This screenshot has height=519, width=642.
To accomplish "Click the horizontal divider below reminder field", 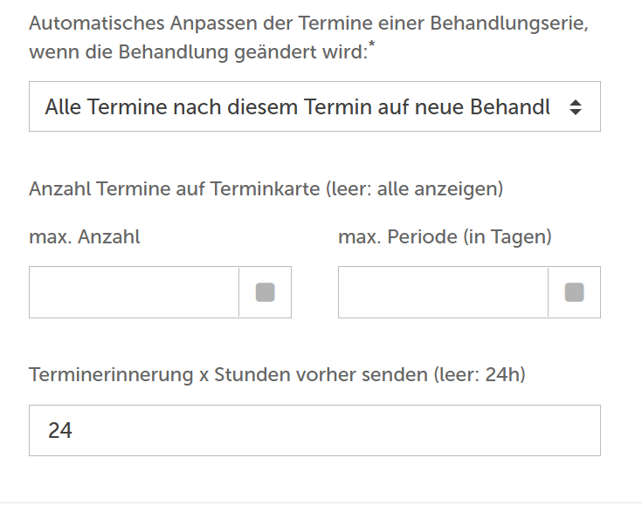I will pyautogui.click(x=321, y=502).
